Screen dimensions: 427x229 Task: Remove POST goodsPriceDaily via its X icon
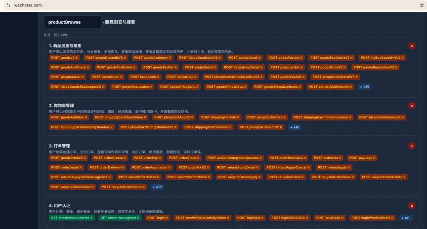tap(197, 87)
